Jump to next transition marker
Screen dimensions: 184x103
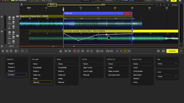[92, 51]
